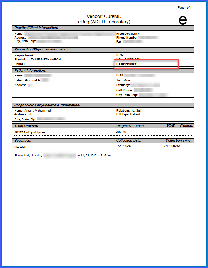Screen dimensions: 208x268
Task: Select the 'Abscess' specimen value
Action: [x=20, y=147]
